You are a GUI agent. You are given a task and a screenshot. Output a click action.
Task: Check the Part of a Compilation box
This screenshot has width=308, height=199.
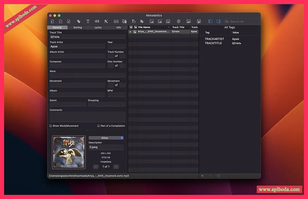pyautogui.click(x=99, y=126)
